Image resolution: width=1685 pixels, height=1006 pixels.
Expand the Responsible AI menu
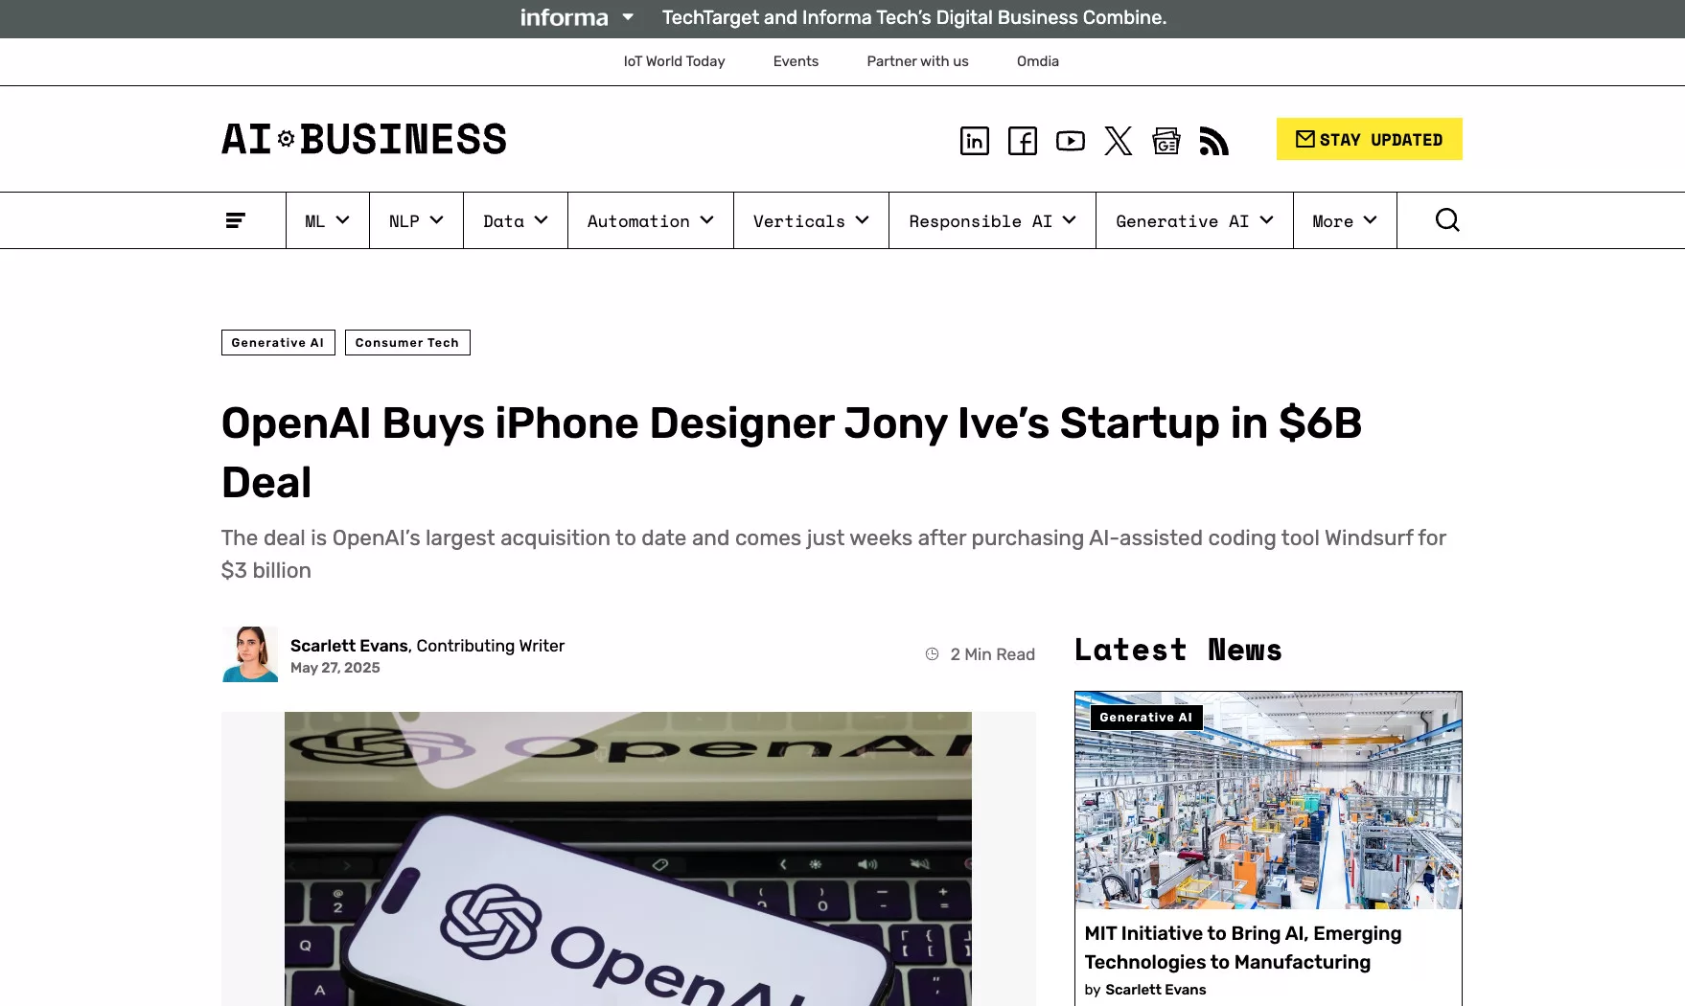[992, 220]
